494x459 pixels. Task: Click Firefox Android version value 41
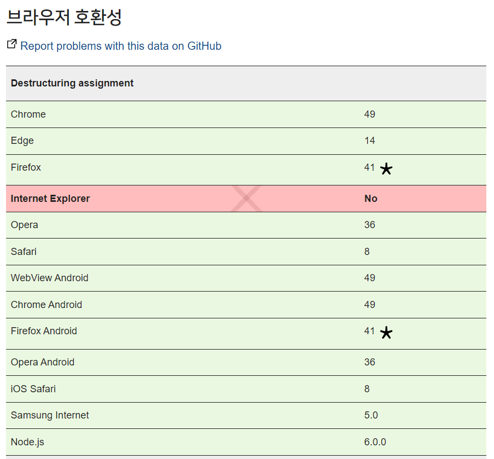coord(370,331)
